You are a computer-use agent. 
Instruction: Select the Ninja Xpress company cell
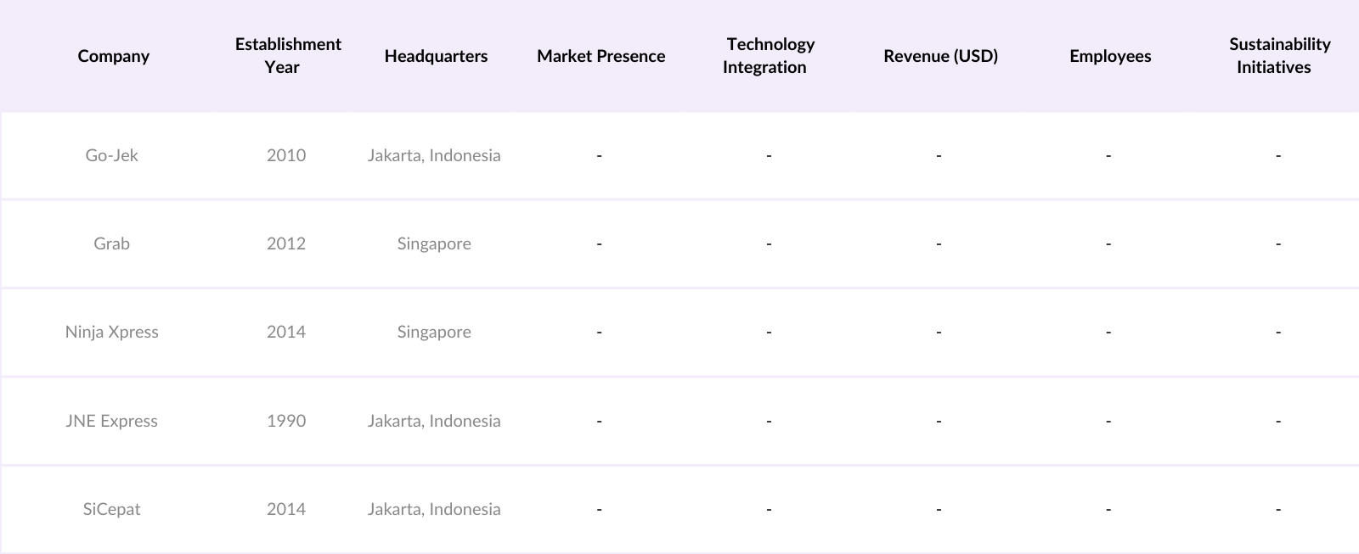click(x=111, y=332)
